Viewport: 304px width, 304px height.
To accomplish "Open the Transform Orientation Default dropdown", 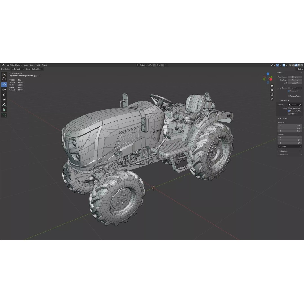I will click(x=17, y=69).
